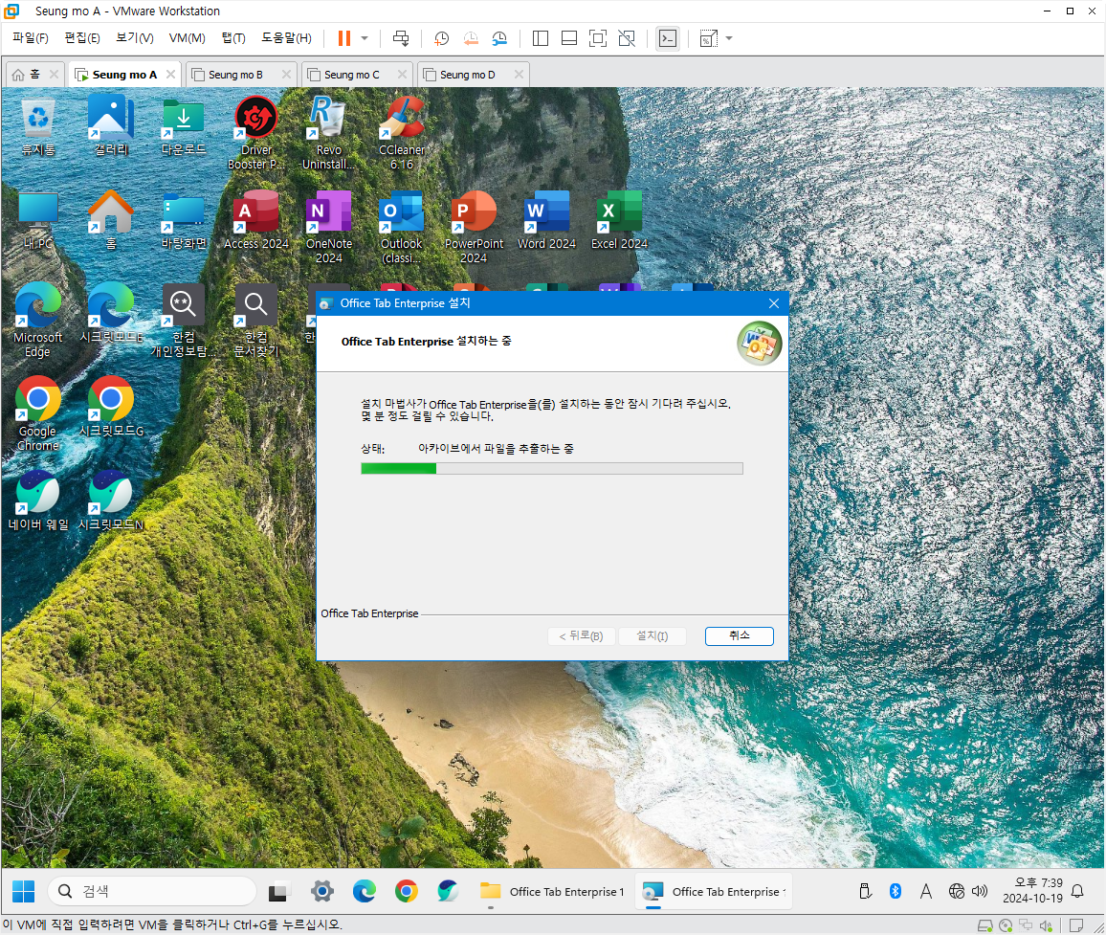Toggle the thumbnail bar view icon
1106x935 pixels.
569,38
